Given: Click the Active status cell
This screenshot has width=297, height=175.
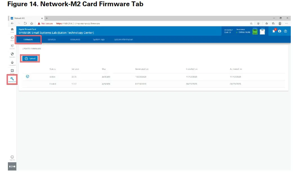Looking at the screenshot, I should tap(52, 77).
